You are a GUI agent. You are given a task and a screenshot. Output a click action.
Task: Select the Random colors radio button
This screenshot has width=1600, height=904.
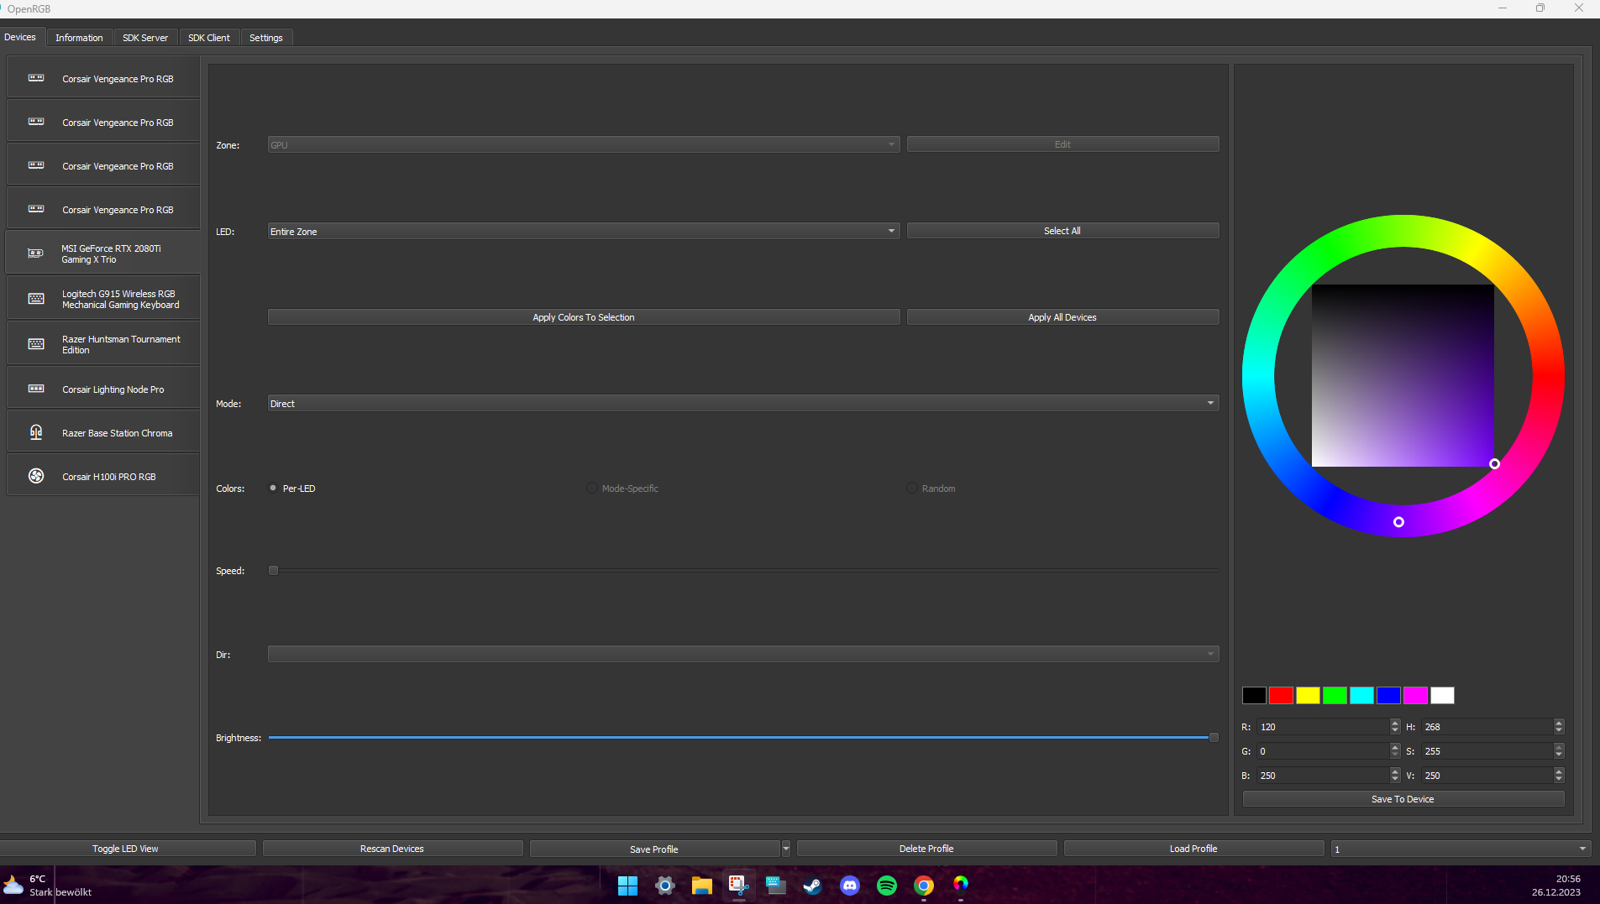(x=911, y=488)
